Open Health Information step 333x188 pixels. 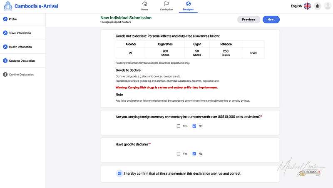[x=20, y=47]
